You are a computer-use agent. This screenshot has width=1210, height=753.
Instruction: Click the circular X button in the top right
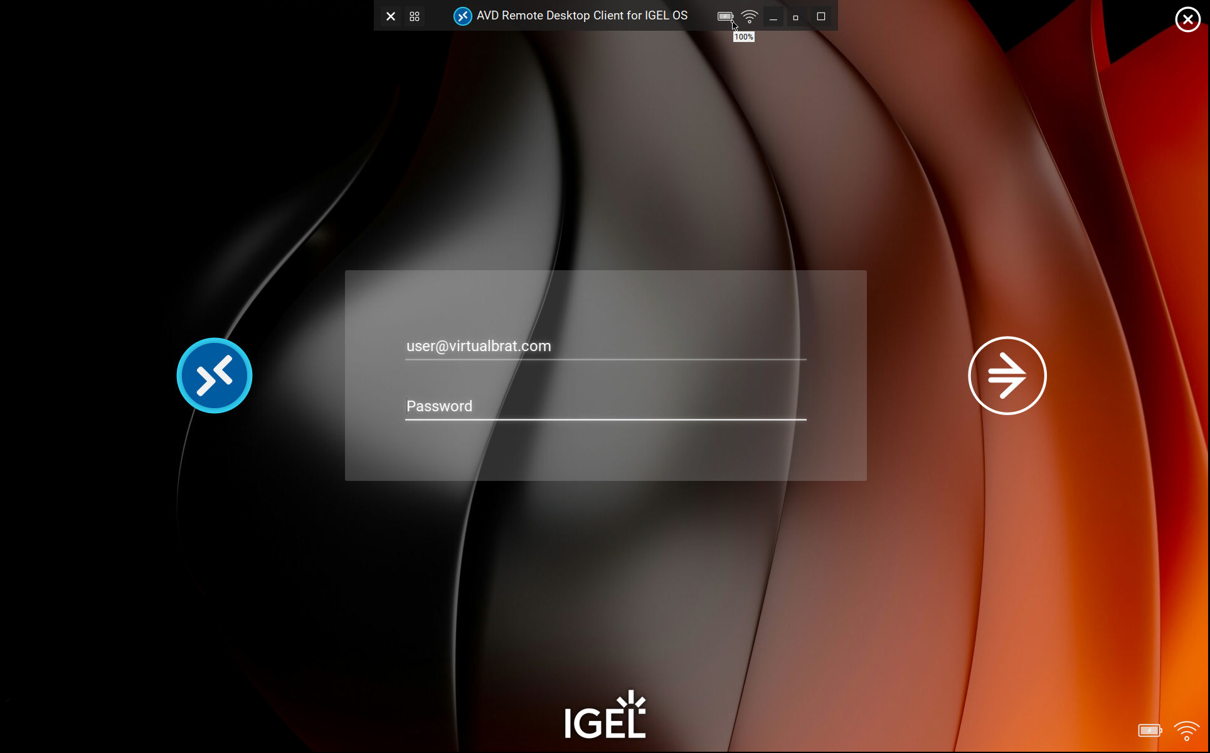[1187, 19]
